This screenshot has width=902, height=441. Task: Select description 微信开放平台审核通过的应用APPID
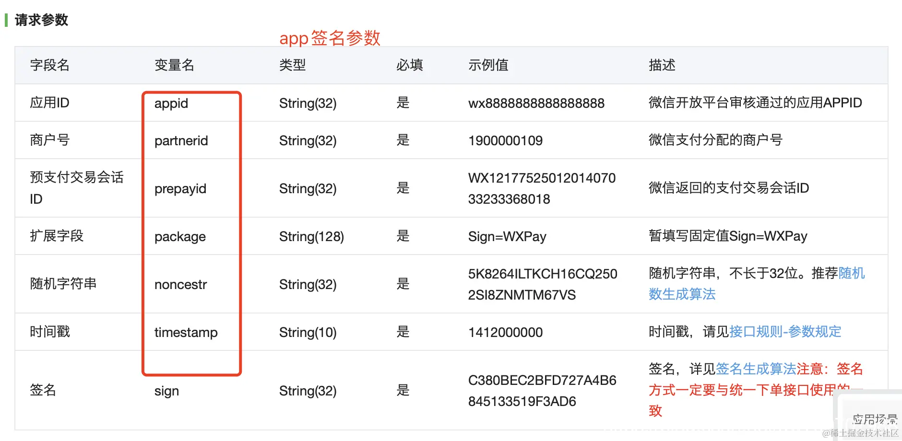coord(755,103)
